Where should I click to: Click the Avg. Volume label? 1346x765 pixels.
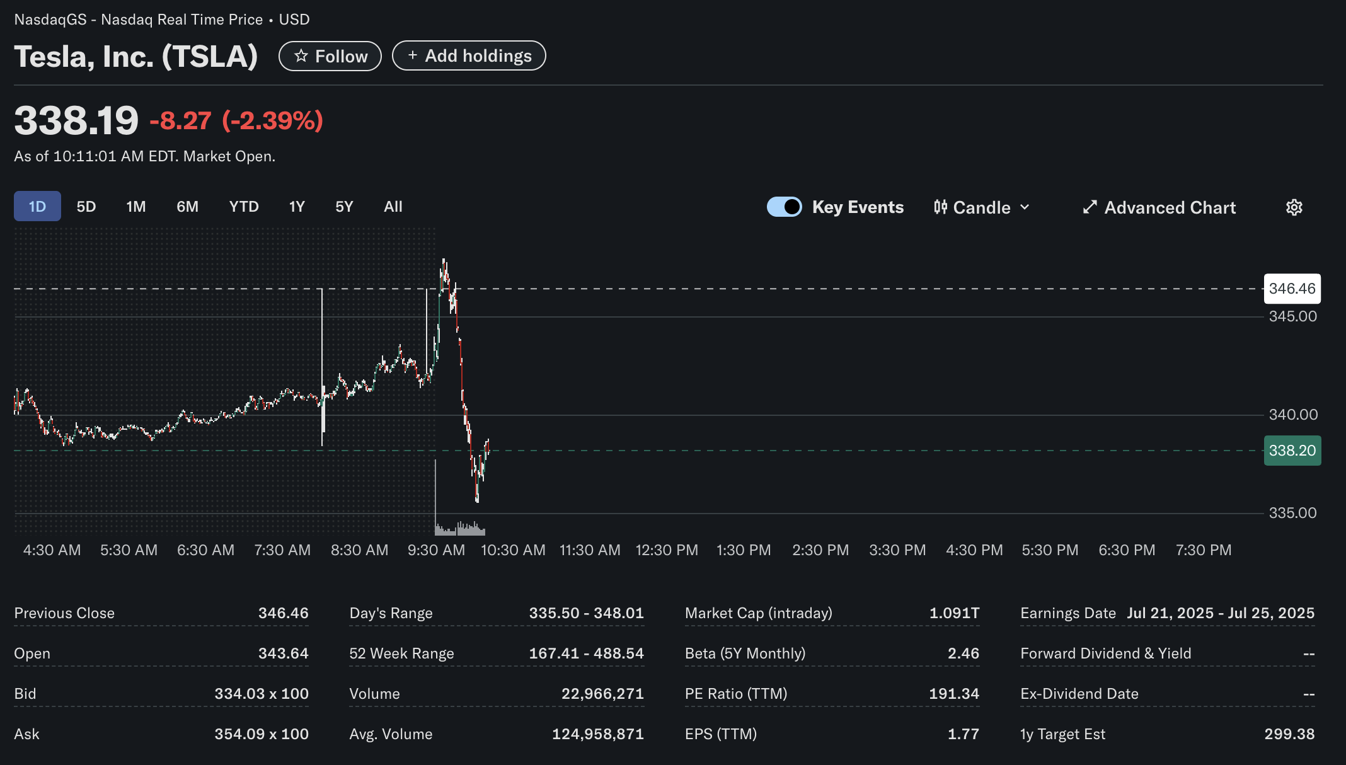[x=391, y=734]
